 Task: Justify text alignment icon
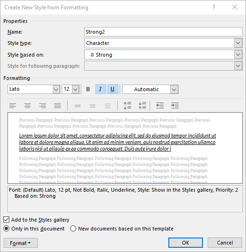pos(58,106)
